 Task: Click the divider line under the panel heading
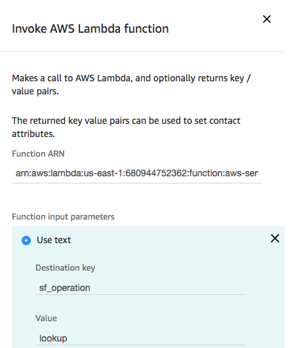click(x=142, y=52)
